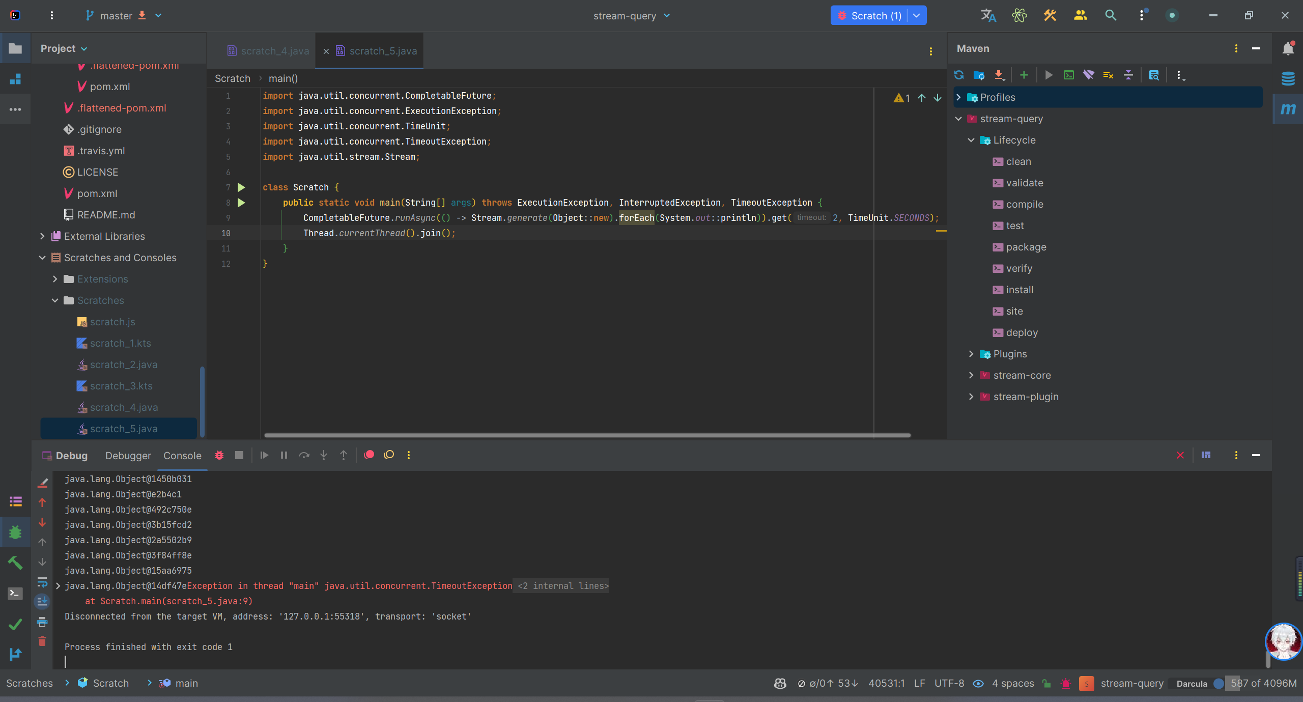Viewport: 1303px width, 702px height.
Task: Click Maven execute goal icon
Action: (1069, 75)
